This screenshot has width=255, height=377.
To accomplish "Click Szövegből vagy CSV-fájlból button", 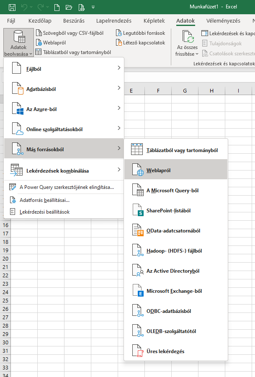I will [x=70, y=33].
